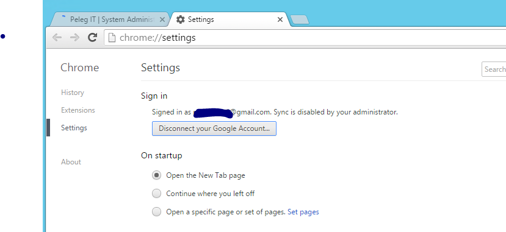Screen dimensions: 506x232
Task: Click the Search settings field
Action: tap(494, 69)
